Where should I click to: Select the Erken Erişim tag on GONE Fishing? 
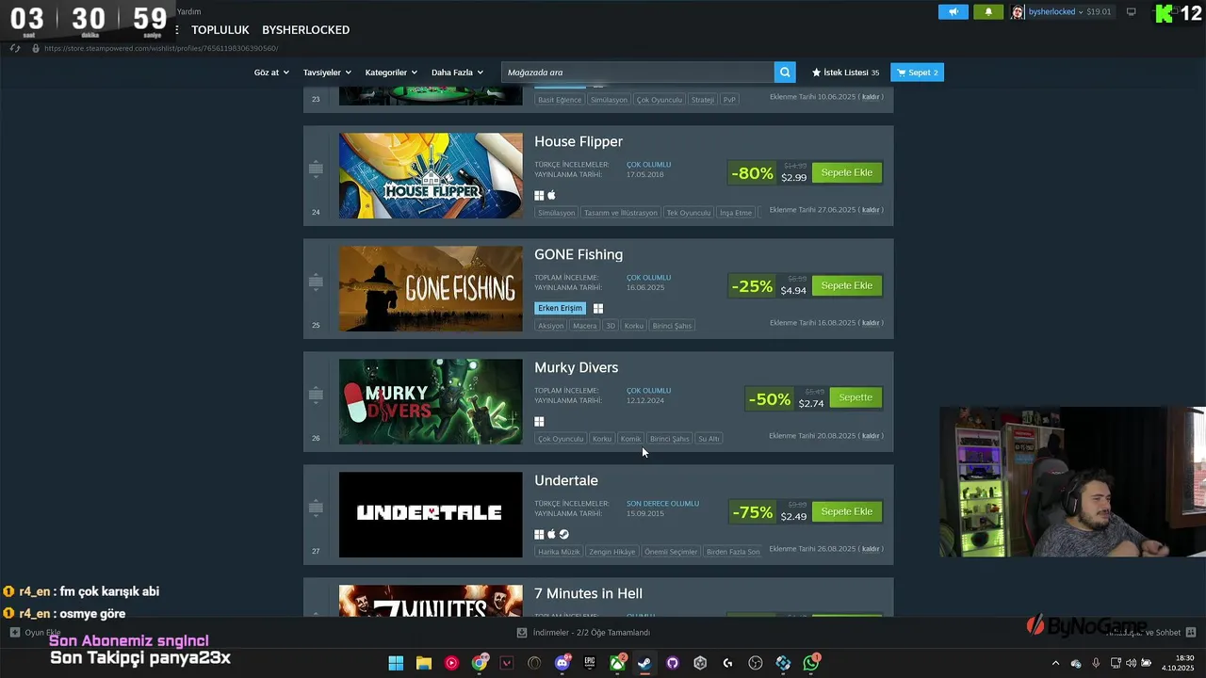tap(560, 308)
